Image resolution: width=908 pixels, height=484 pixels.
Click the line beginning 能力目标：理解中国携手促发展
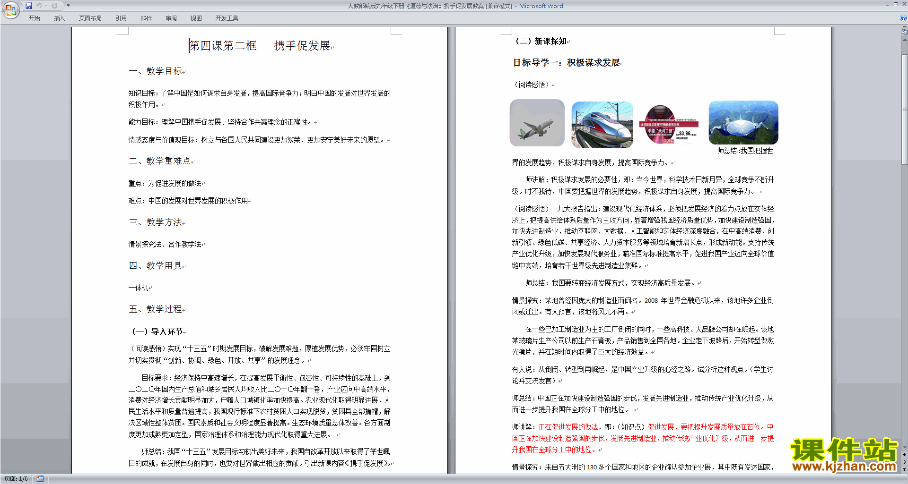click(220, 122)
